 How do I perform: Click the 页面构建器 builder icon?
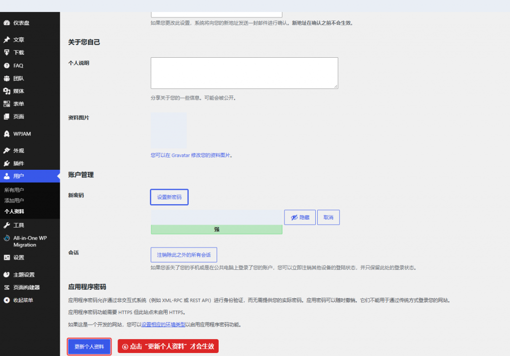click(x=6, y=287)
